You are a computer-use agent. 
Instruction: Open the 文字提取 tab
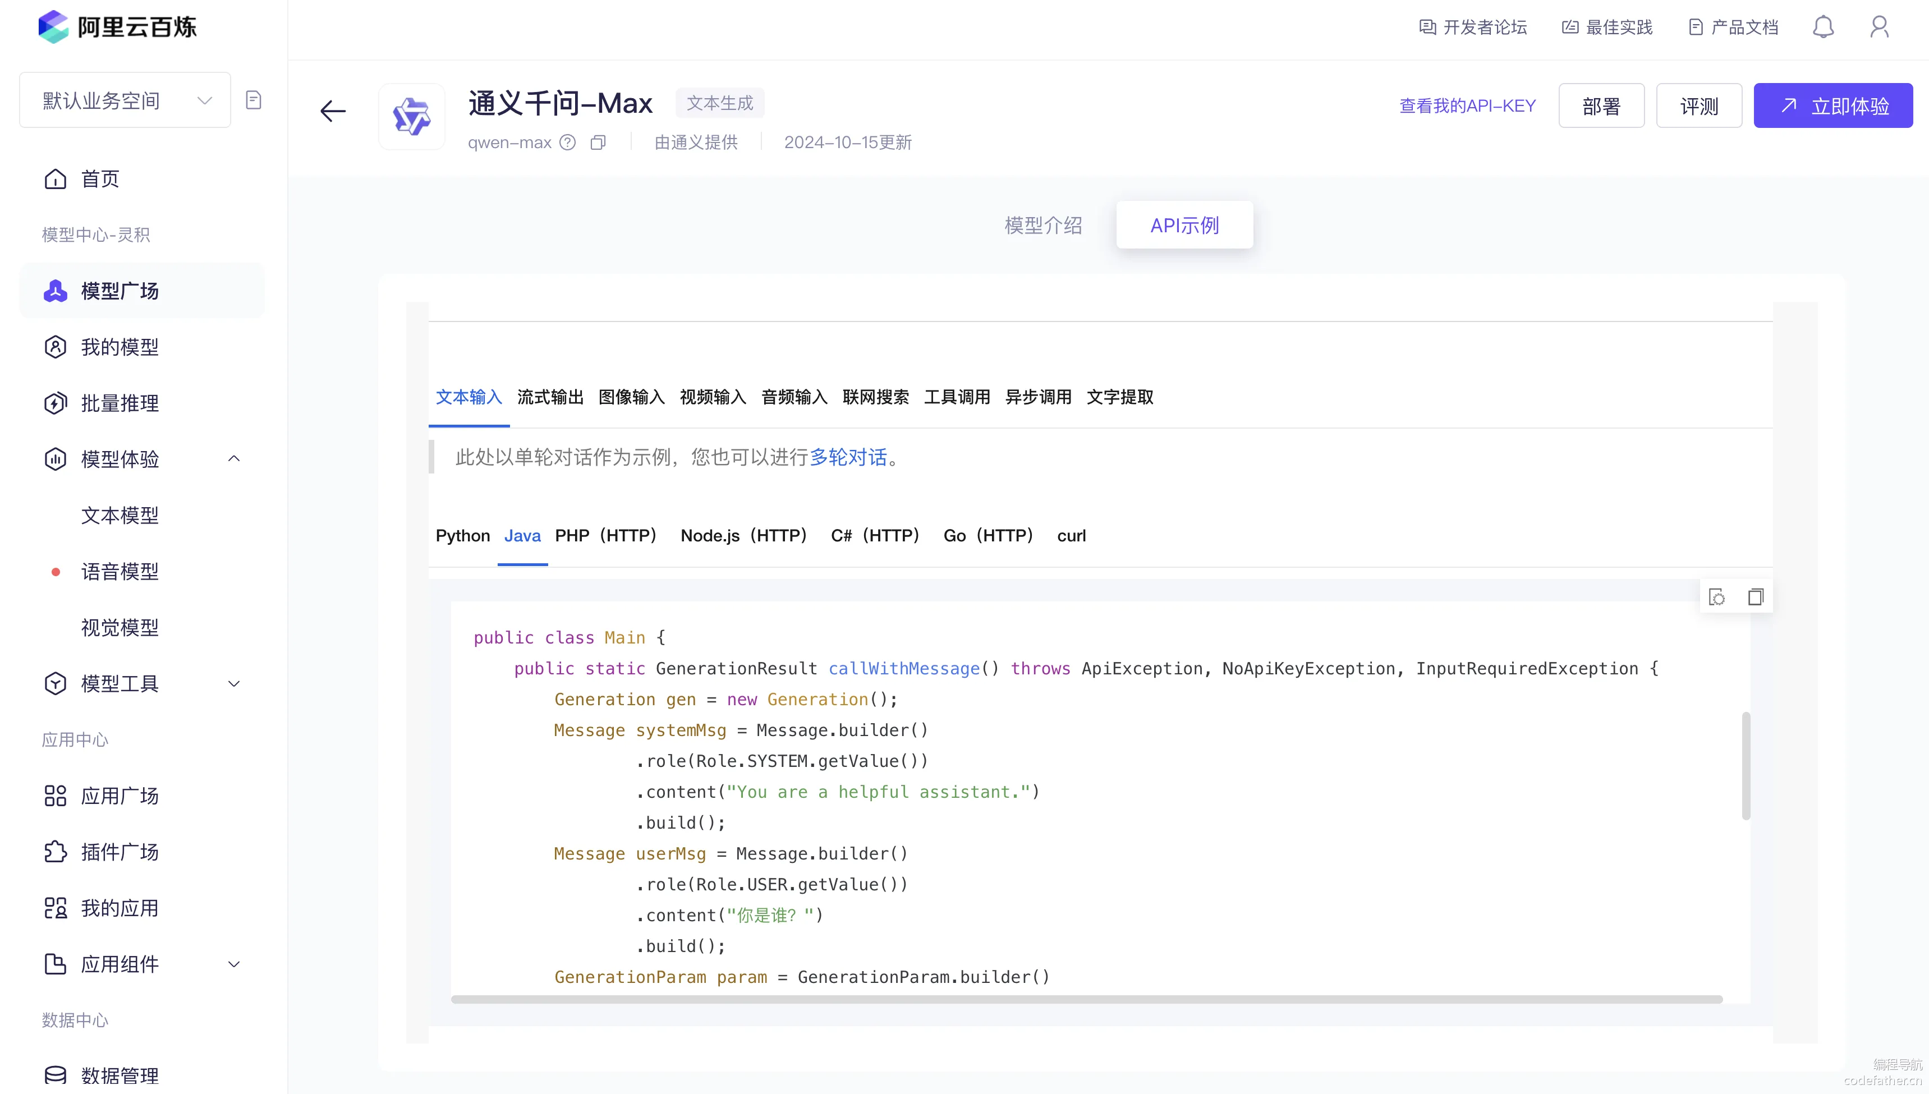[x=1120, y=397]
